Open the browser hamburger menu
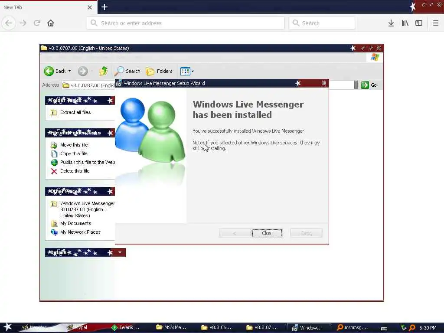444x333 pixels. tap(436, 23)
